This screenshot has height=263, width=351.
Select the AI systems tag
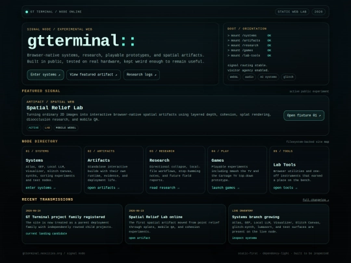268,77
